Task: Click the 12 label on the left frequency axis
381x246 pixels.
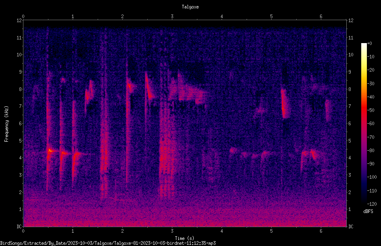Action: pos(19,21)
